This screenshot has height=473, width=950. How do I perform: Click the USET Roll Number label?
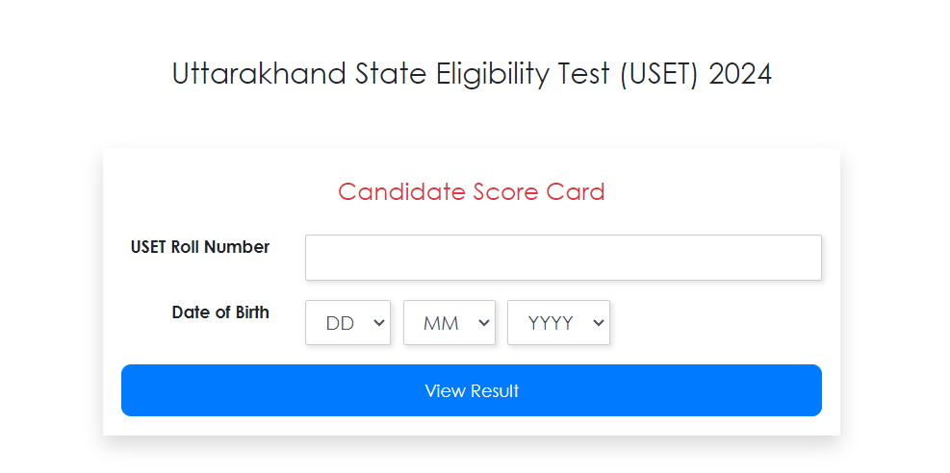point(200,247)
